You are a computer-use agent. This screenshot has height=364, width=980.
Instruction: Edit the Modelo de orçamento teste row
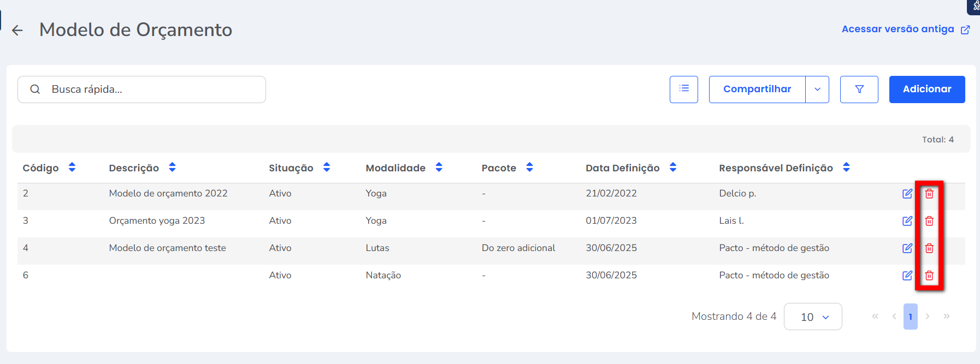(907, 248)
